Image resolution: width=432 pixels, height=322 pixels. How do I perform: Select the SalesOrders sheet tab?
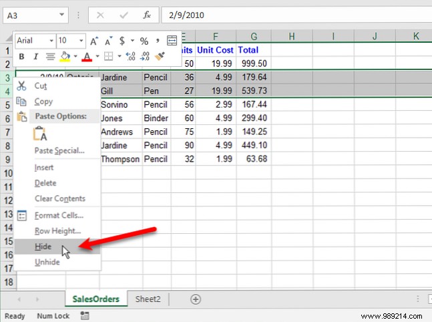[96, 299]
